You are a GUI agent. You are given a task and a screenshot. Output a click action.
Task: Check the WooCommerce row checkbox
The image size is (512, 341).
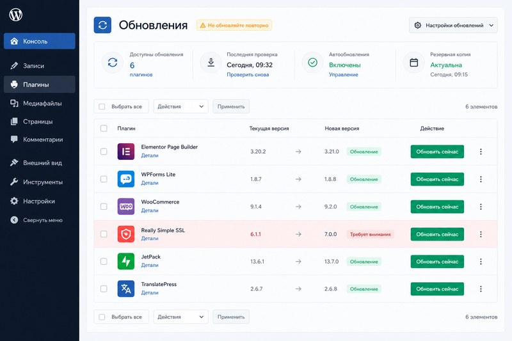(x=104, y=207)
